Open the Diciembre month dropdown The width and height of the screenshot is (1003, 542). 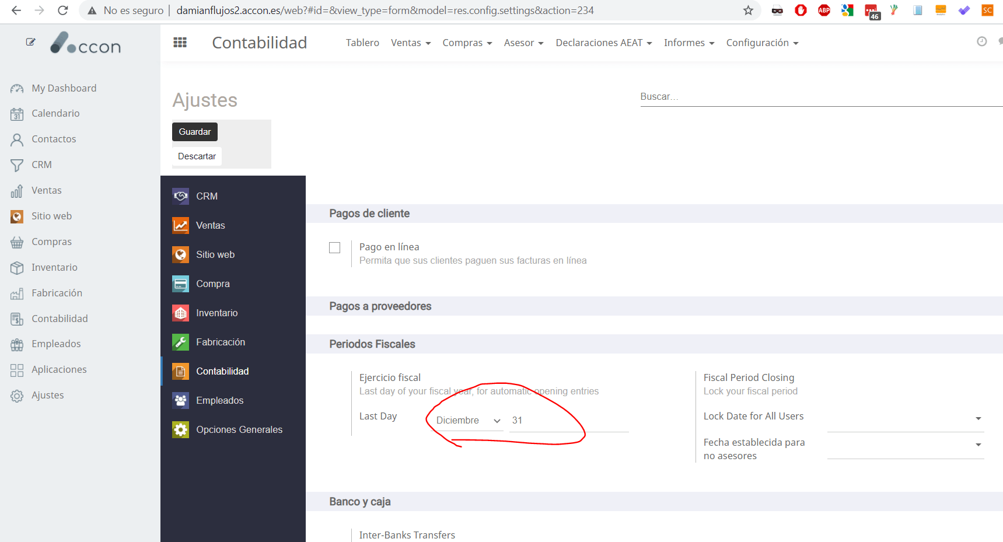click(x=469, y=421)
